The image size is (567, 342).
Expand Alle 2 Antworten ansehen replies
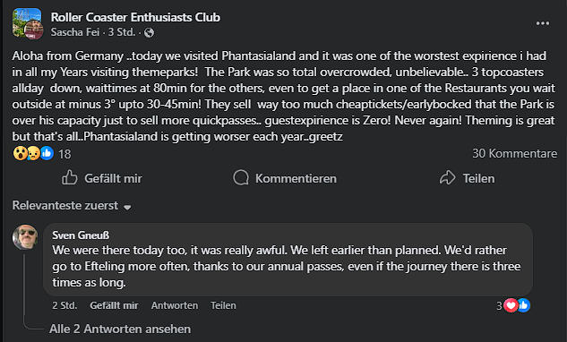[x=120, y=329]
